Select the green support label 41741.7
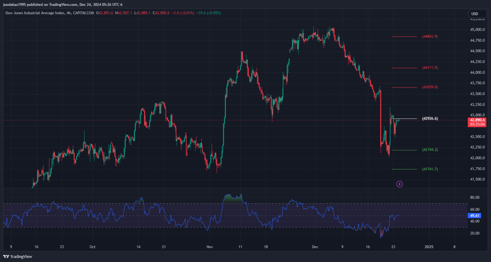The width and height of the screenshot is (491, 262). [430, 169]
